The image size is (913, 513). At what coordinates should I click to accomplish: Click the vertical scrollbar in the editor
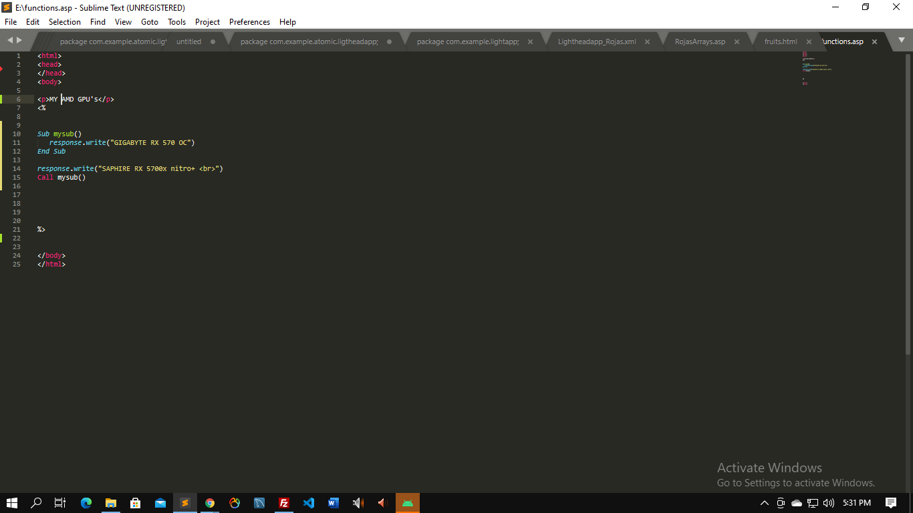[908, 200]
